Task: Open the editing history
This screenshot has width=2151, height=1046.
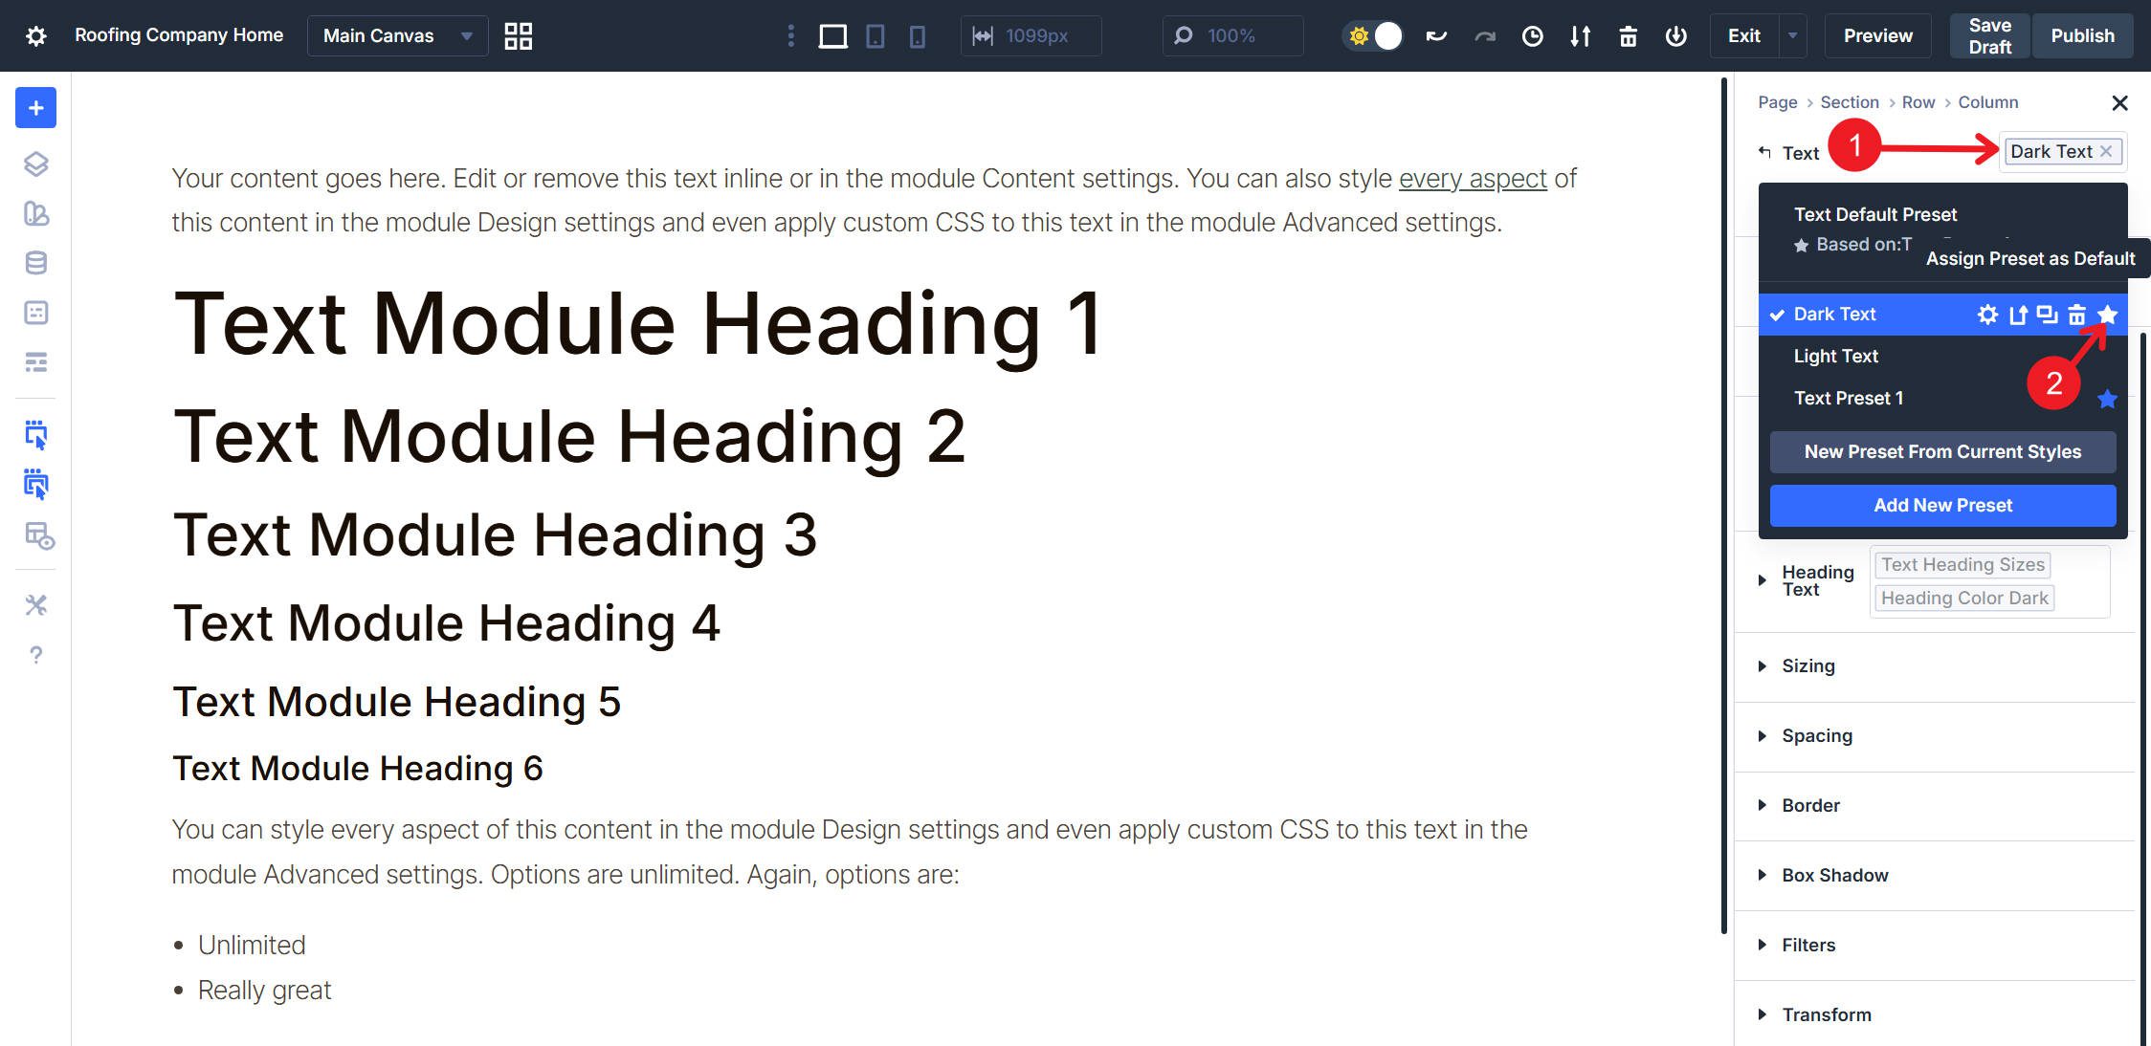Action: tap(1532, 35)
